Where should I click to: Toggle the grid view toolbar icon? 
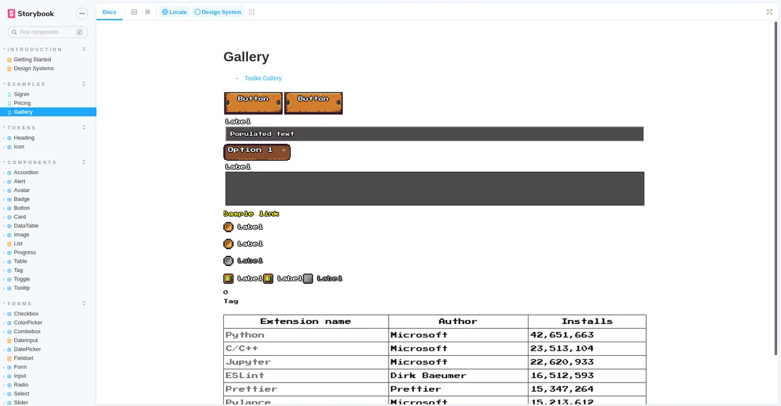[148, 12]
